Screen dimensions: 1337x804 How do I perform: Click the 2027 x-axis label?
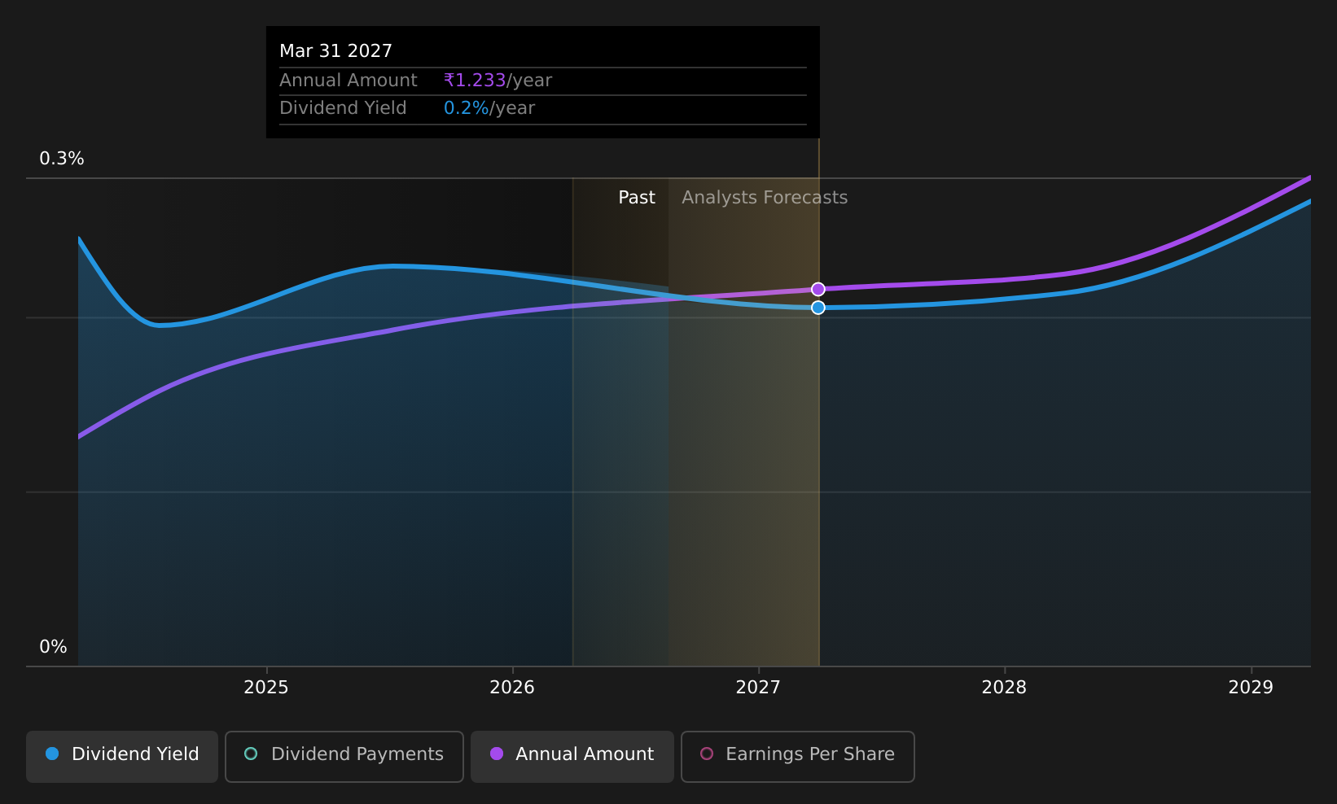pyautogui.click(x=758, y=688)
